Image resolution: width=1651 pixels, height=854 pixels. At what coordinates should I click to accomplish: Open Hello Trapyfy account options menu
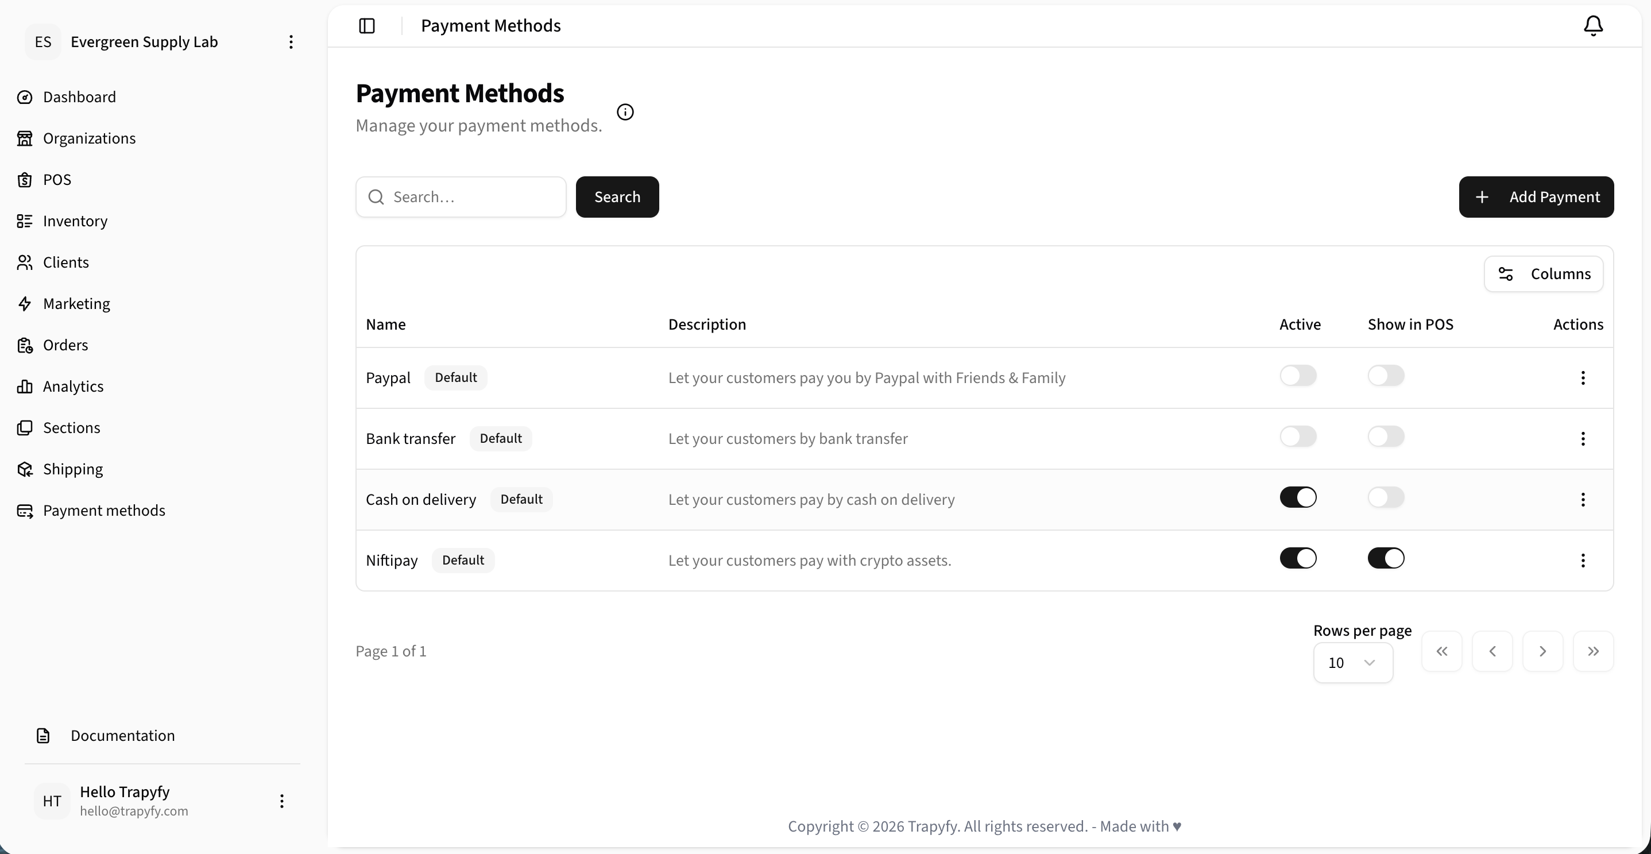click(x=281, y=801)
